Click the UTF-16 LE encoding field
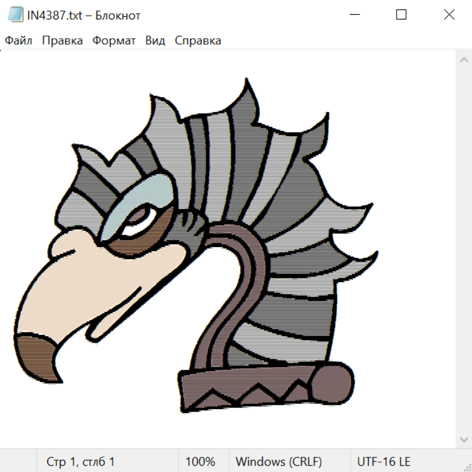 (383, 462)
